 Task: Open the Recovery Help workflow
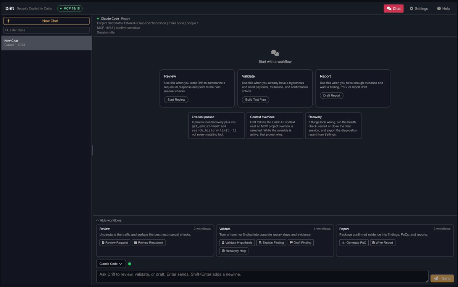234,251
